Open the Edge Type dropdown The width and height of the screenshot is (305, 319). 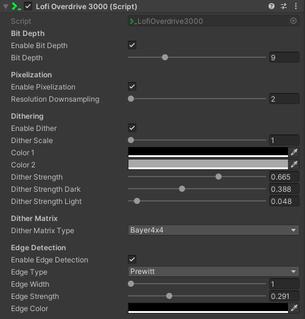point(214,272)
